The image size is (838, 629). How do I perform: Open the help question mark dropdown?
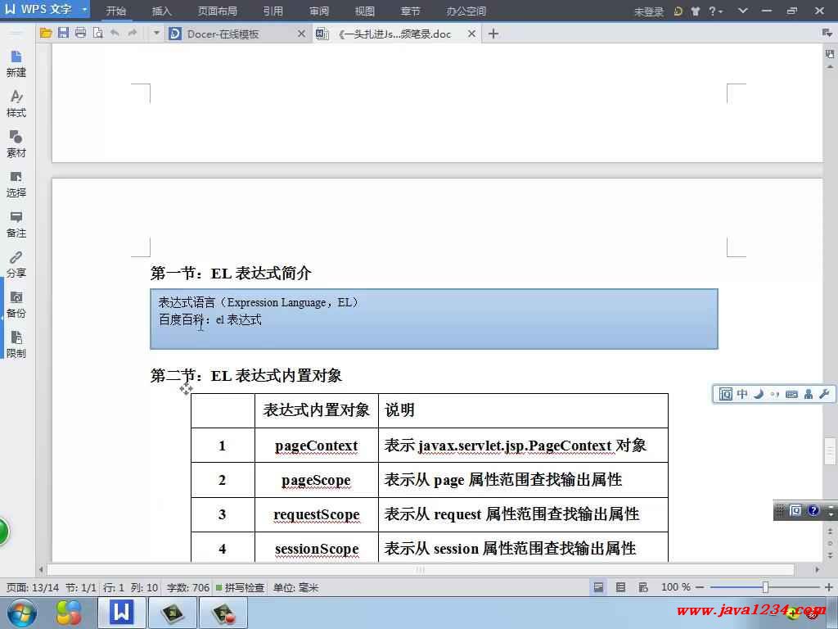click(716, 11)
